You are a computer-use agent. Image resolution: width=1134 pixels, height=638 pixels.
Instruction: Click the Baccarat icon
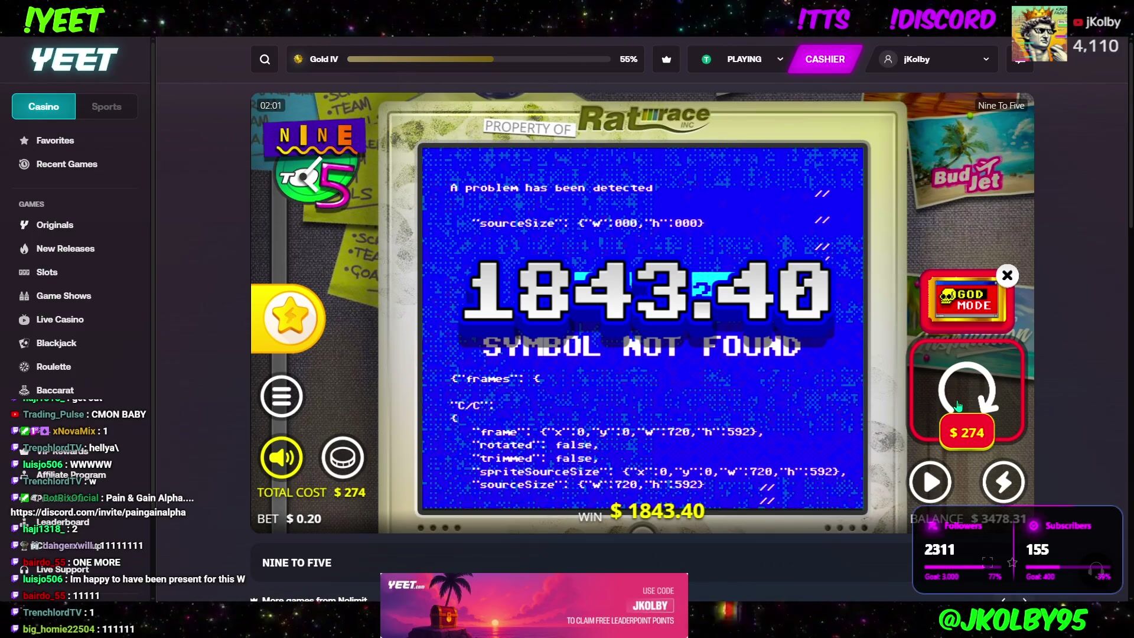pos(24,390)
